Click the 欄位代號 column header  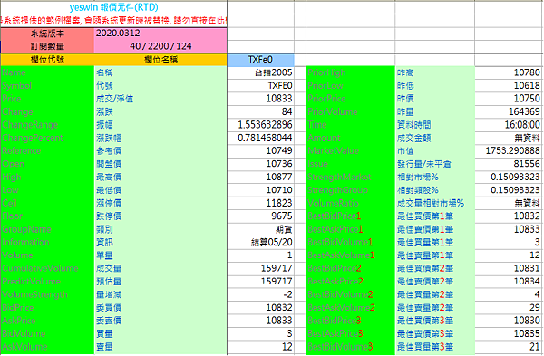pos(47,60)
